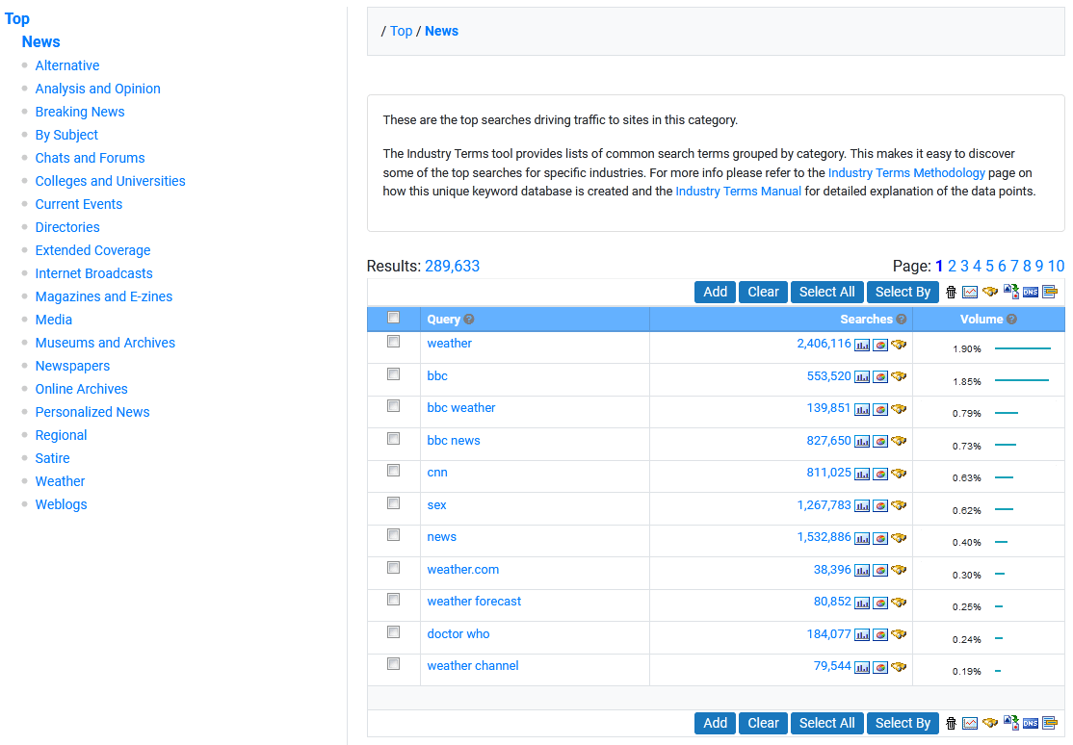
Task: Open pie chart icon for weather forecast row
Action: (x=880, y=603)
